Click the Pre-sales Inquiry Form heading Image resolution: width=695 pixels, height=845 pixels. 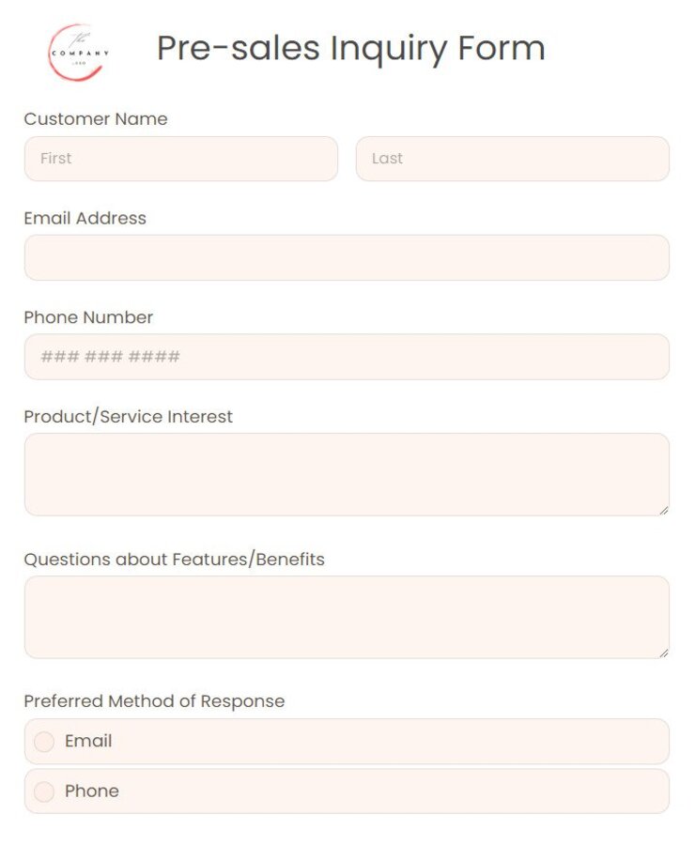pos(350,48)
